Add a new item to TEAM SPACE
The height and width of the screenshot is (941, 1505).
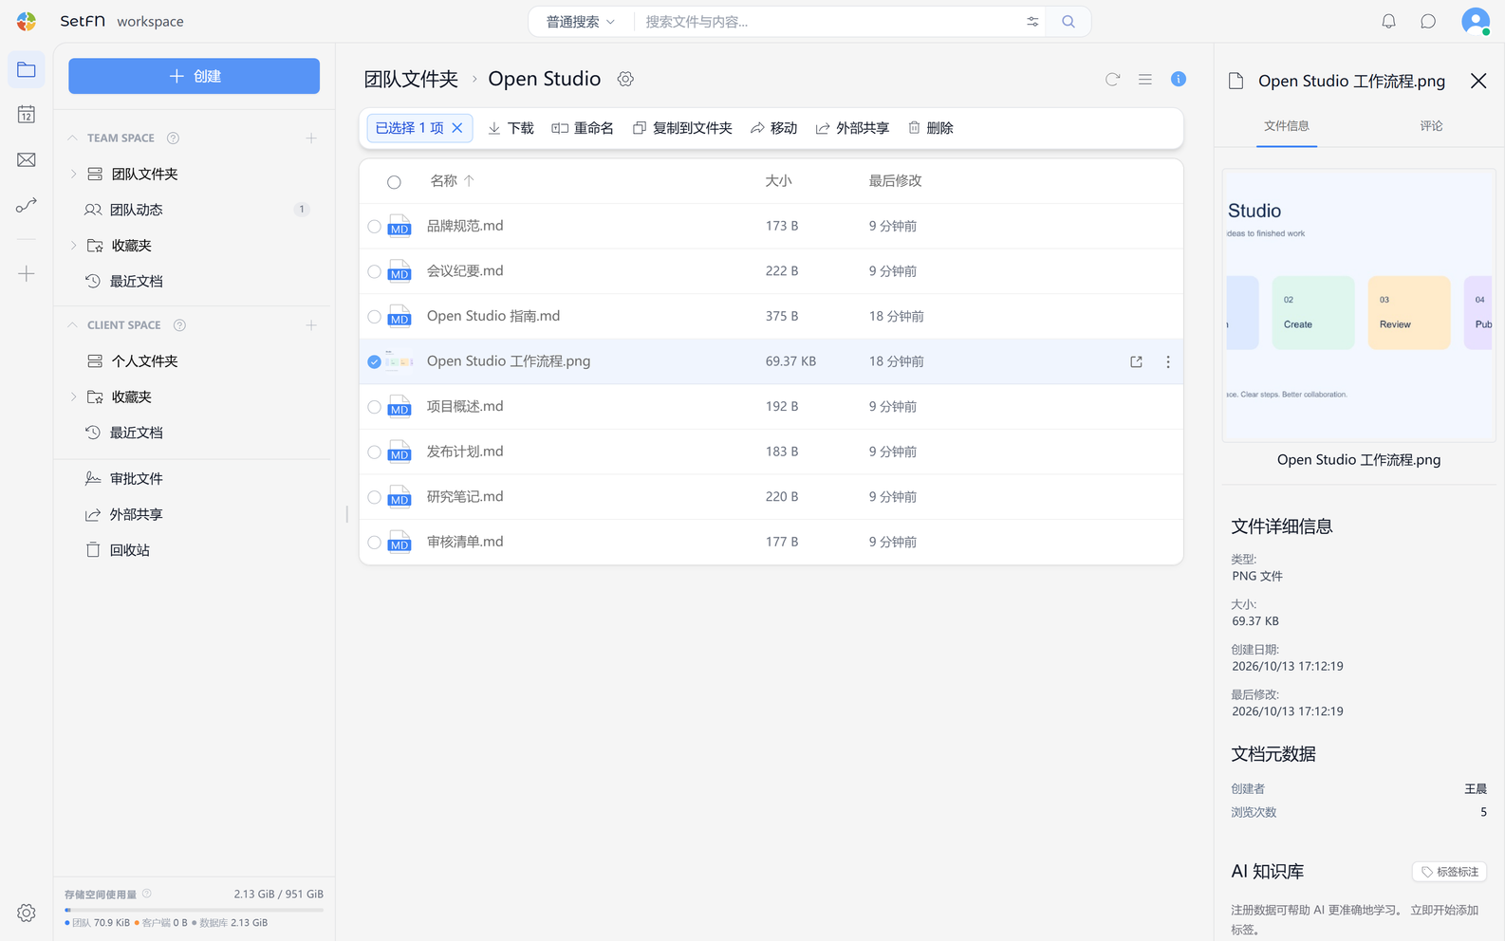pos(311,138)
